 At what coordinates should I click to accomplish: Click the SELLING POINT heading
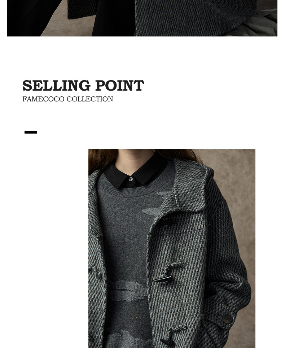(83, 86)
